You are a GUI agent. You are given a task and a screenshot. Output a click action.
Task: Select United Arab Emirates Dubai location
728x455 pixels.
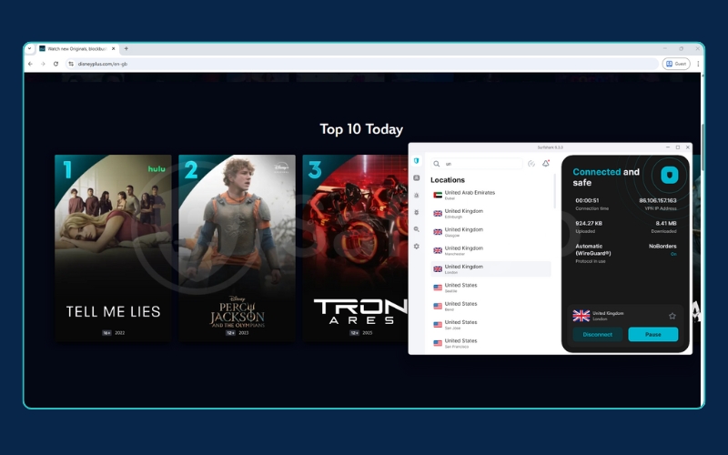(x=490, y=195)
